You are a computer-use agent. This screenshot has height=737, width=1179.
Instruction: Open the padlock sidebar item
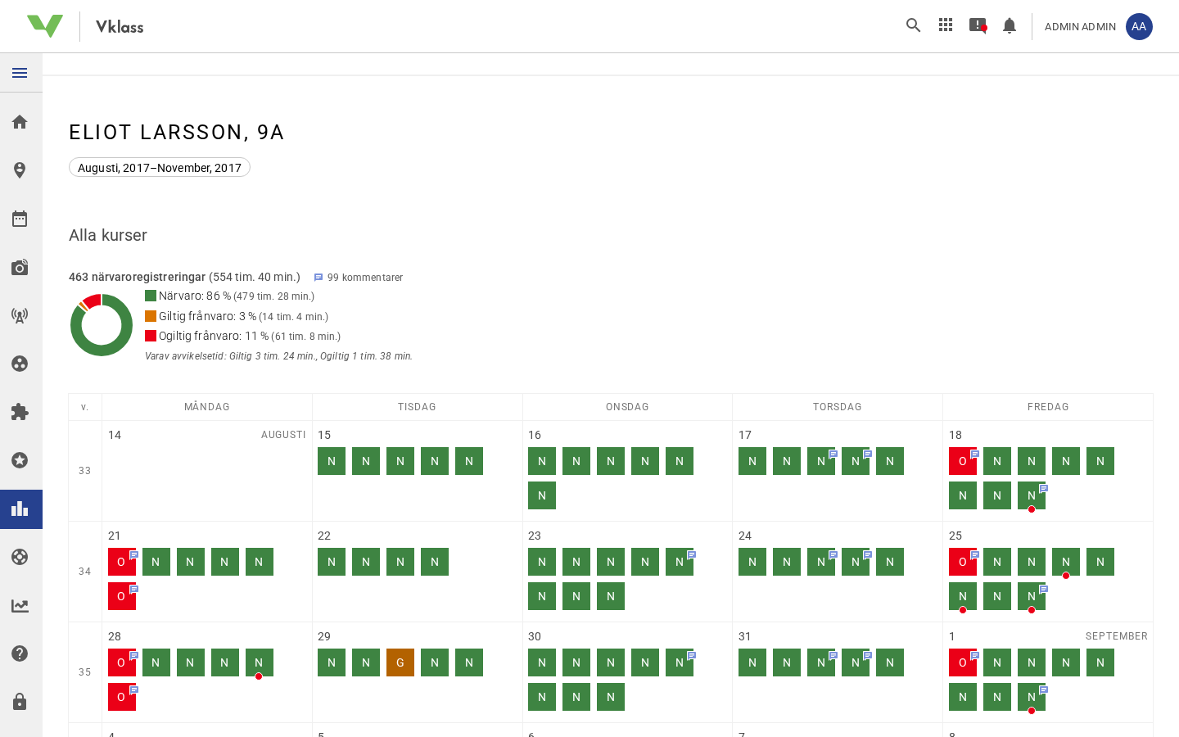[x=20, y=702]
